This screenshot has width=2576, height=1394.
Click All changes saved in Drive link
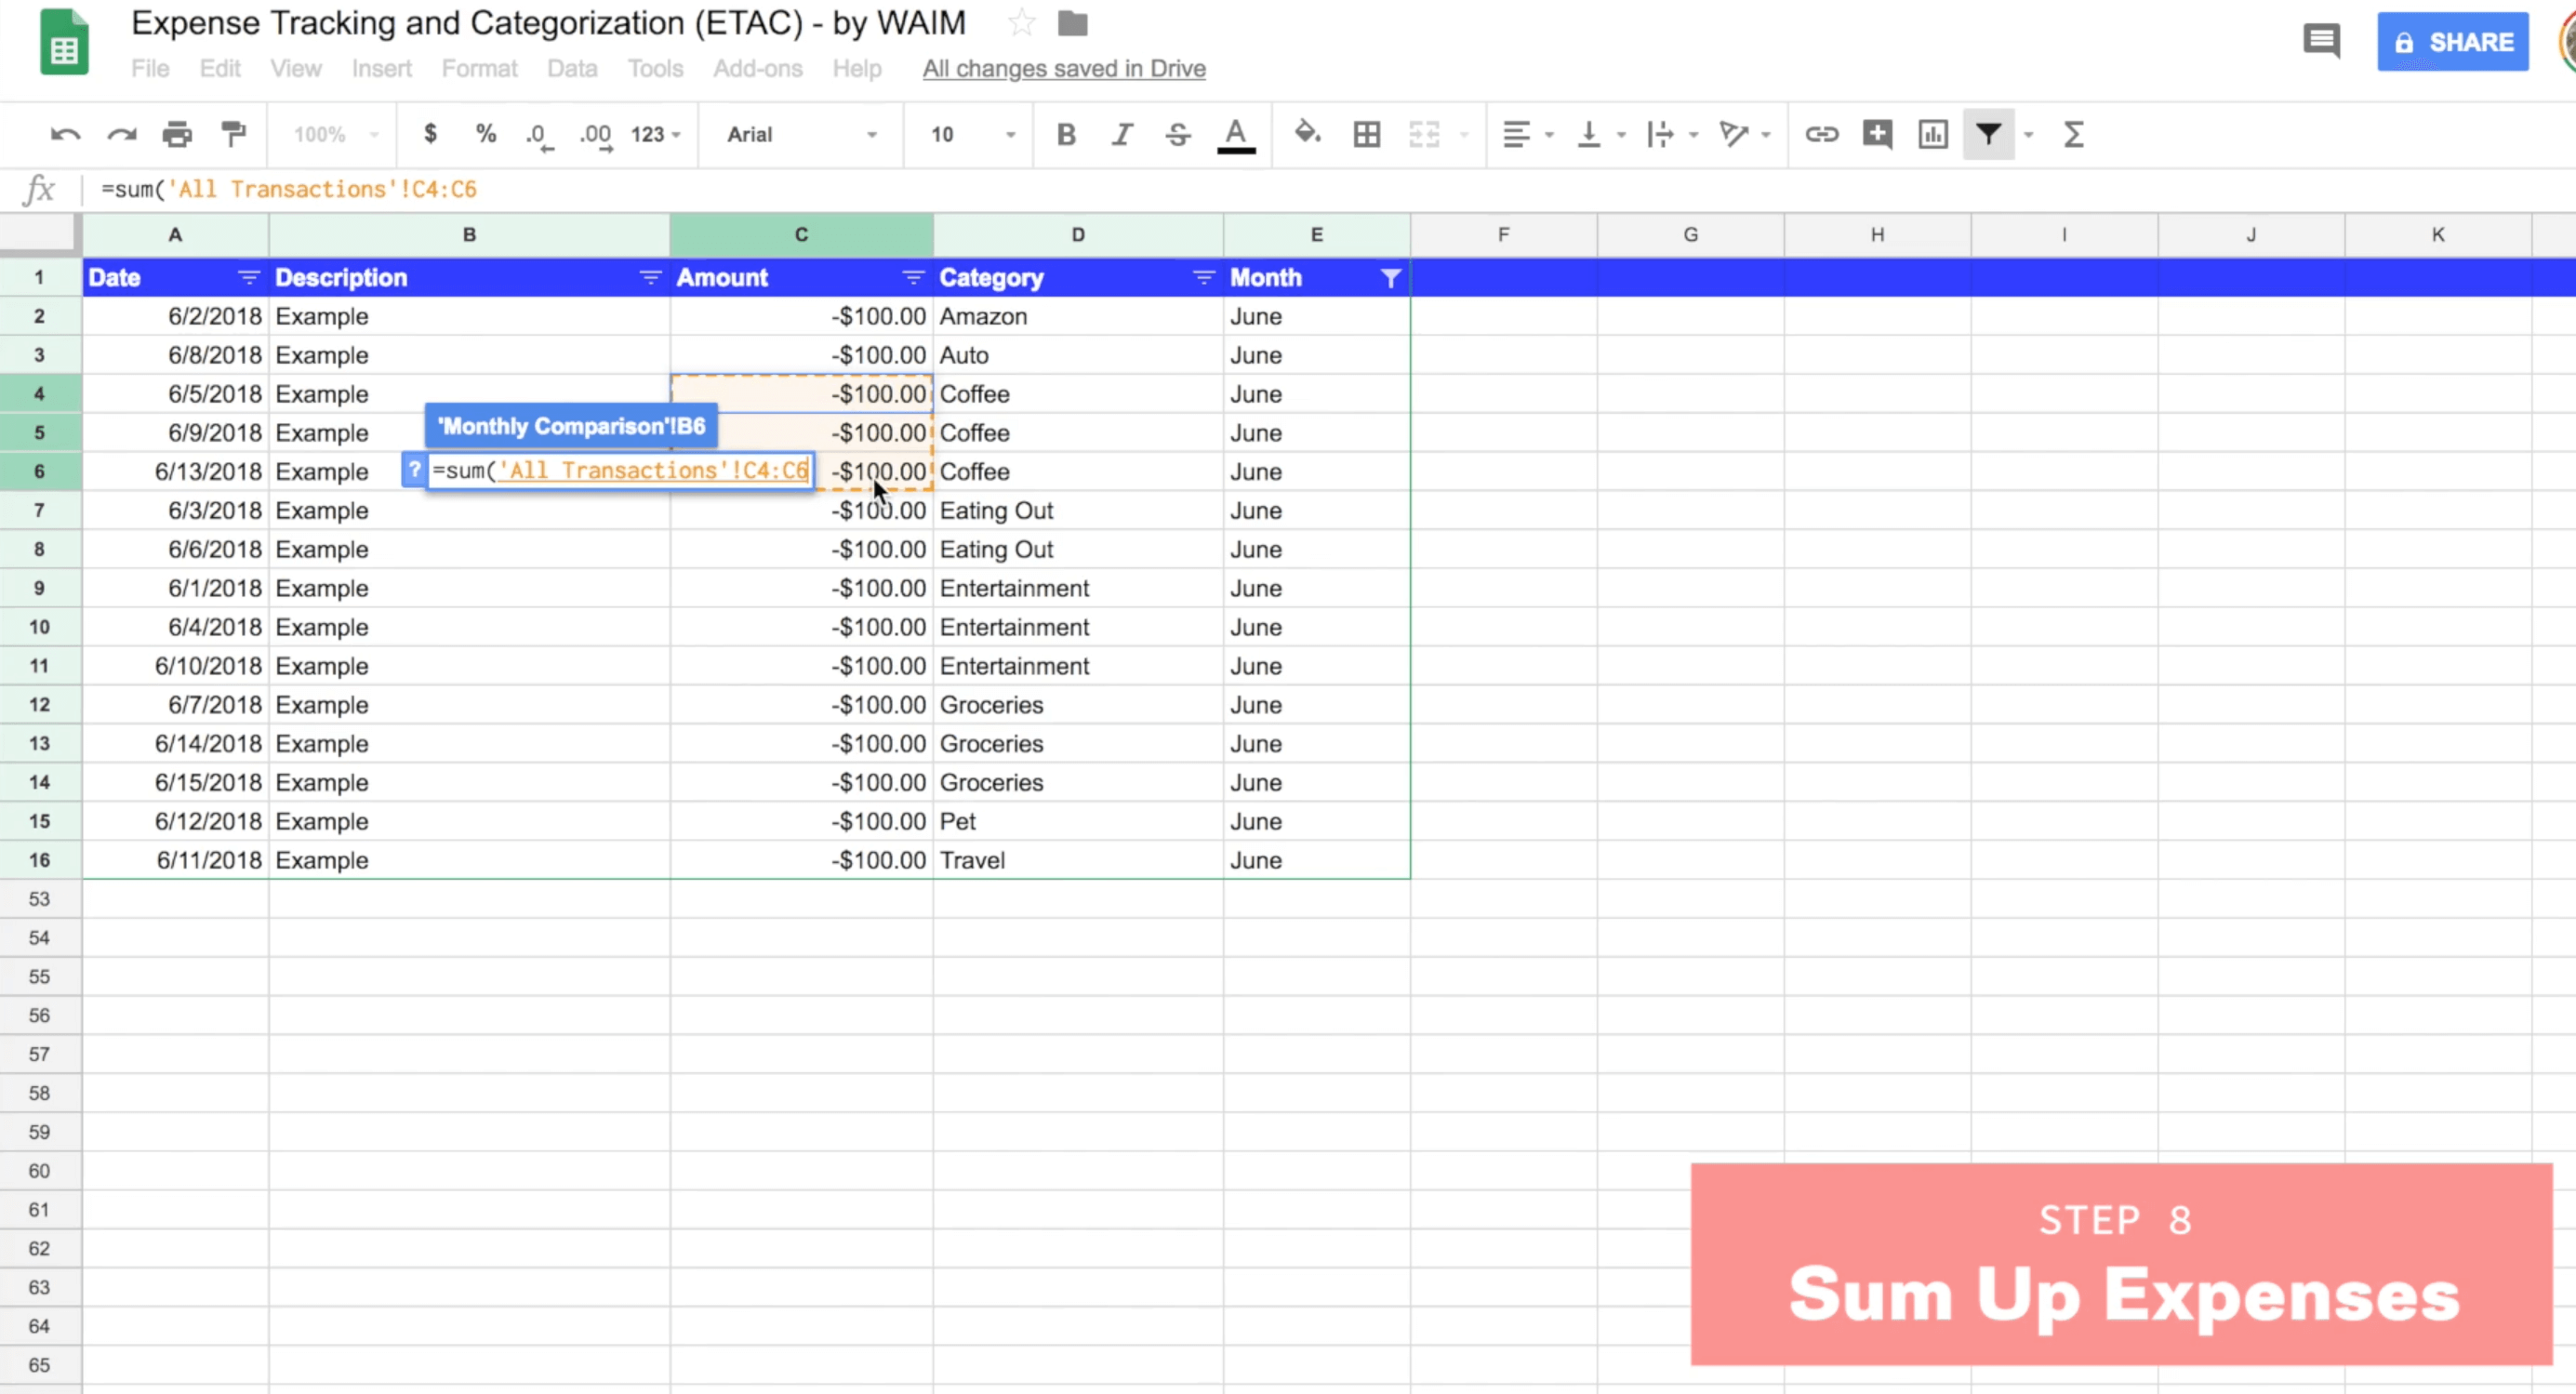pyautogui.click(x=1063, y=68)
